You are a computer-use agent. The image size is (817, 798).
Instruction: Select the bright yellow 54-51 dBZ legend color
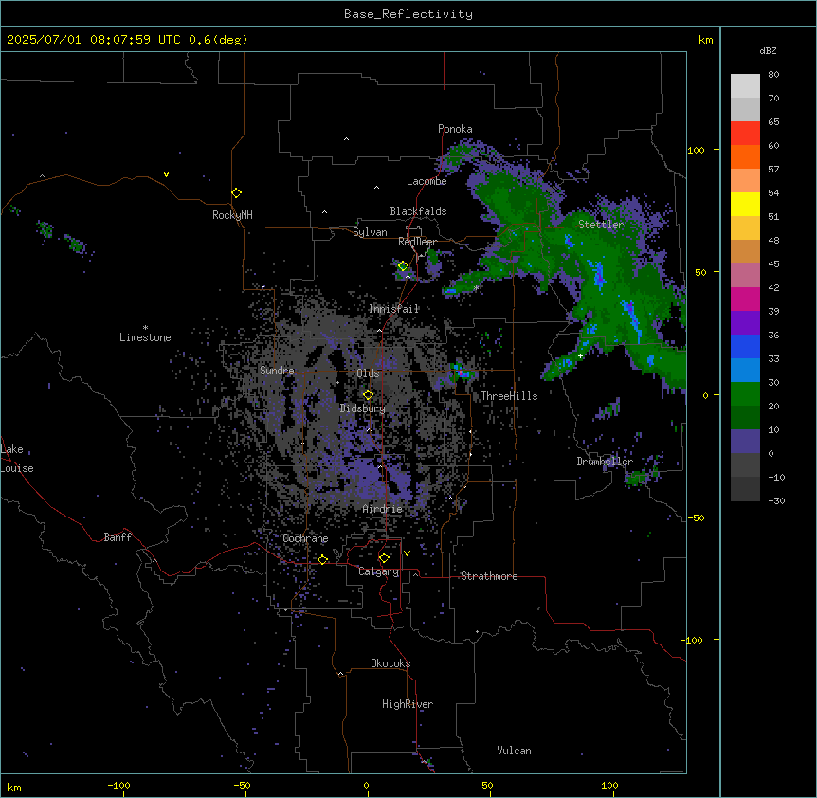745,204
